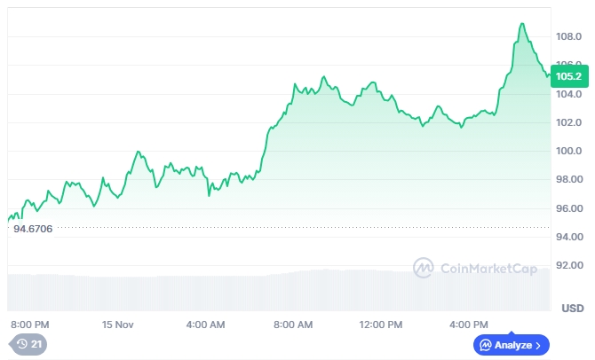
Task: Click the USD currency label
Action: coord(573,308)
